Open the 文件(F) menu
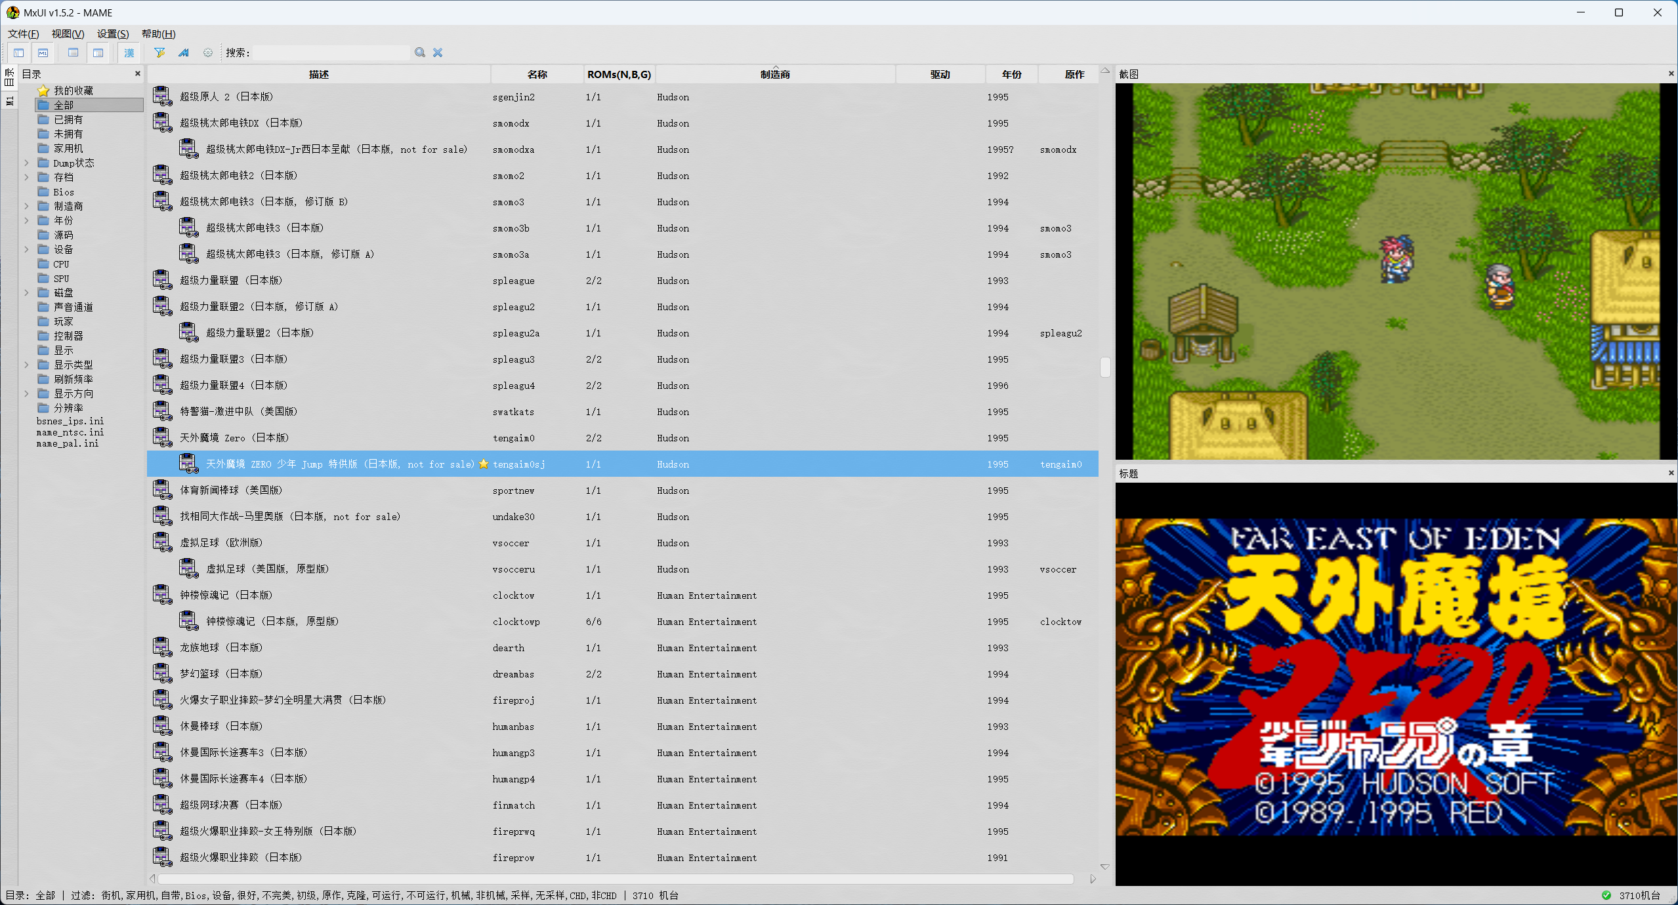The width and height of the screenshot is (1678, 905). (24, 34)
